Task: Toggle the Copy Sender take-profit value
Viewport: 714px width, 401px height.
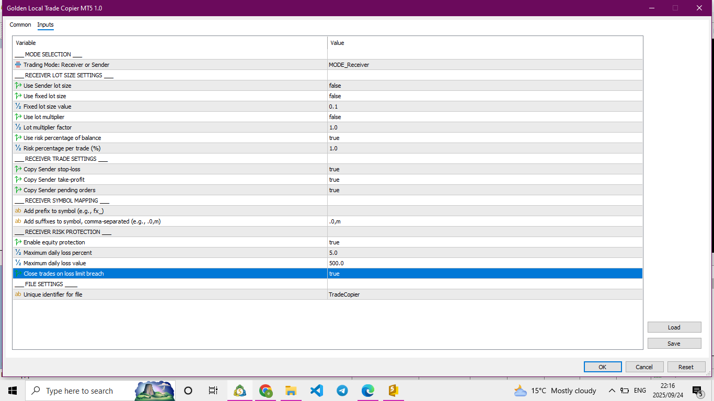Action: (485, 180)
